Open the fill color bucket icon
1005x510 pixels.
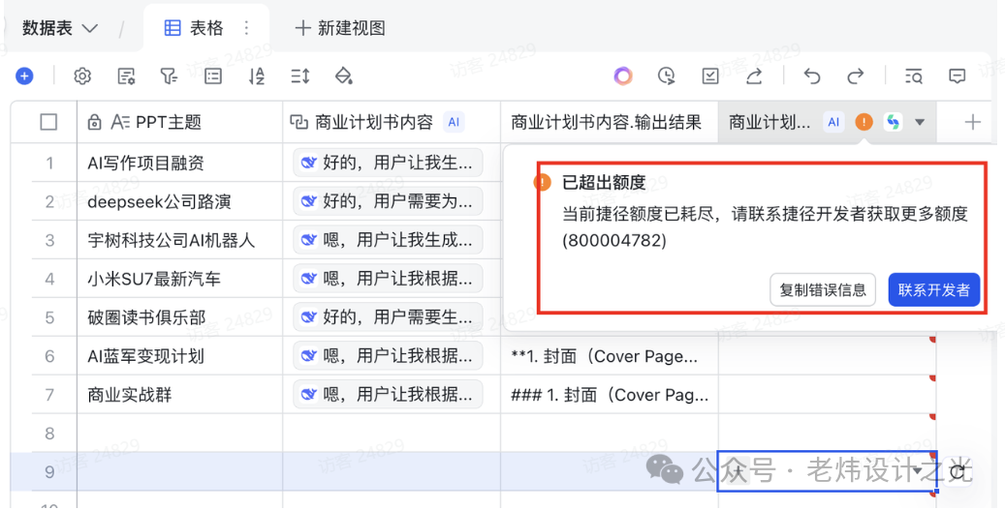coord(344,76)
